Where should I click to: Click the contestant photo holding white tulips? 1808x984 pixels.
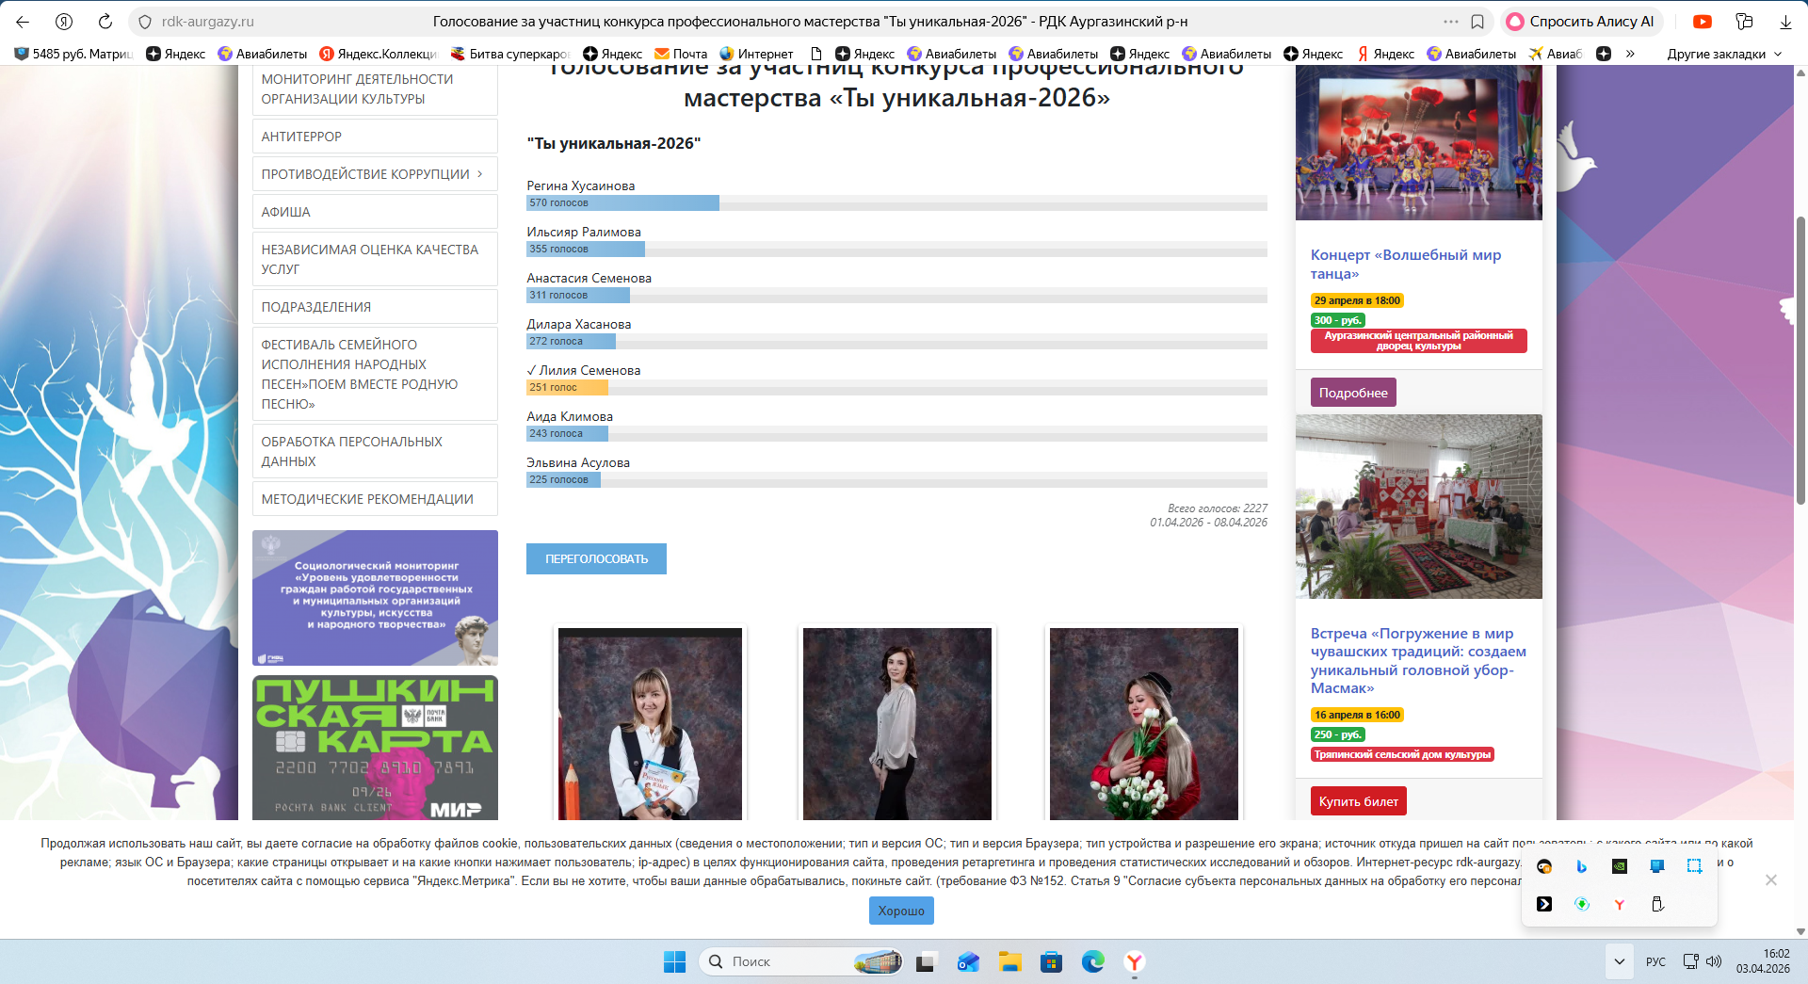[1144, 724]
